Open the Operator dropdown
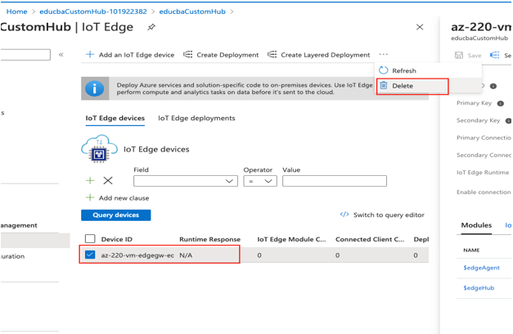This screenshot has height=334, width=513. pos(260,181)
